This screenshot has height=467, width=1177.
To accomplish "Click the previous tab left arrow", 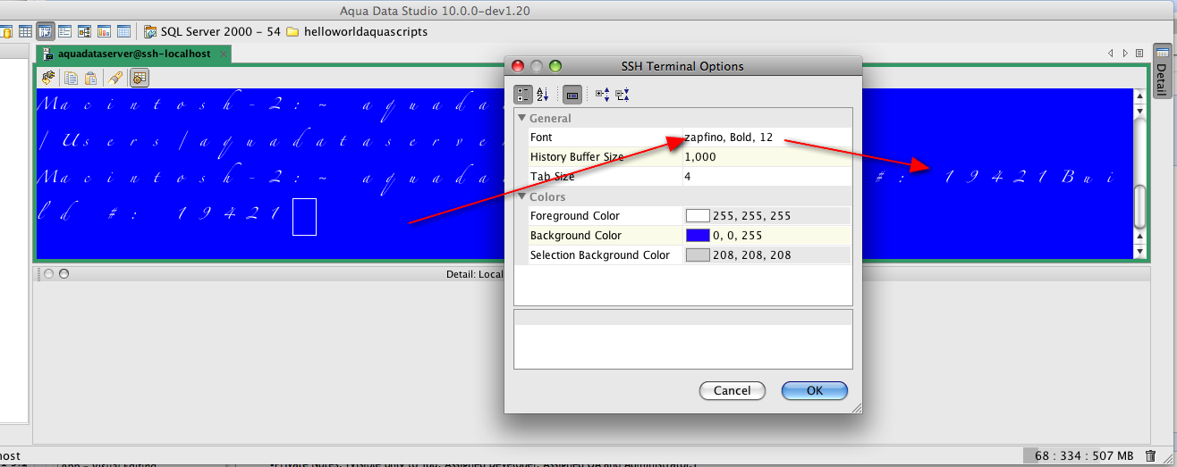I will coord(1111,54).
